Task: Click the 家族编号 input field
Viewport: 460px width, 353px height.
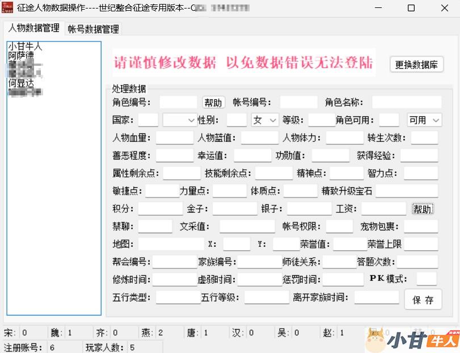Action: (x=260, y=262)
